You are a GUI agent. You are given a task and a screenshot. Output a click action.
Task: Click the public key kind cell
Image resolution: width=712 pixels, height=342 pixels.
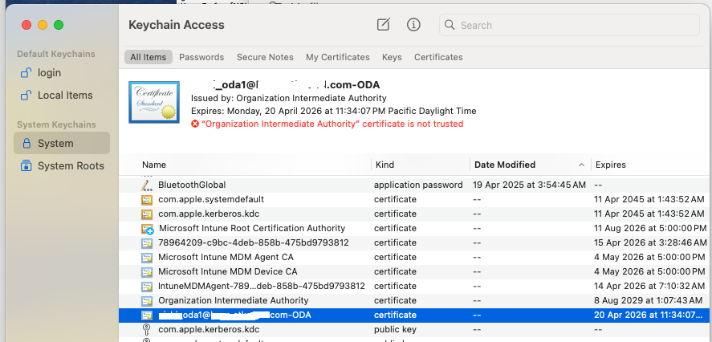tap(395, 329)
